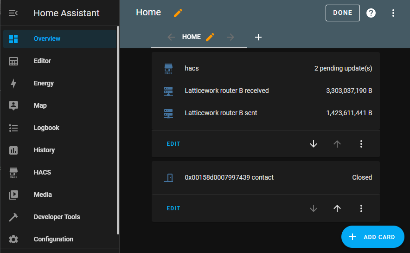Open the History panel

pos(60,150)
